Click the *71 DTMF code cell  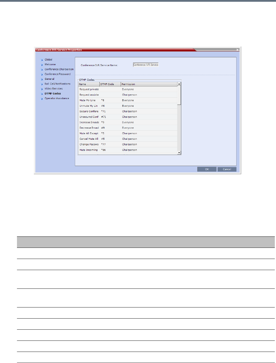[110, 111]
